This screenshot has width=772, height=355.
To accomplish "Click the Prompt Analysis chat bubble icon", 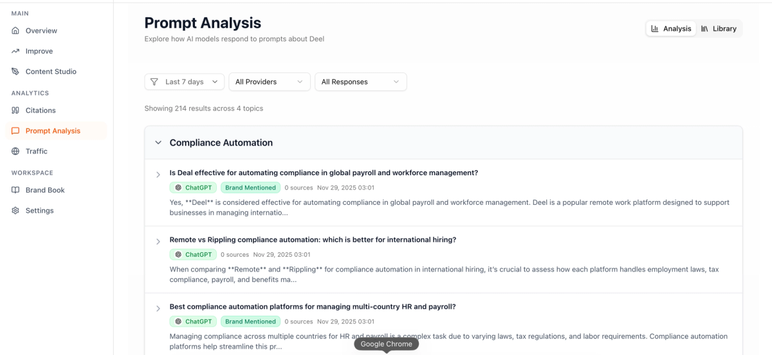I will coord(15,131).
